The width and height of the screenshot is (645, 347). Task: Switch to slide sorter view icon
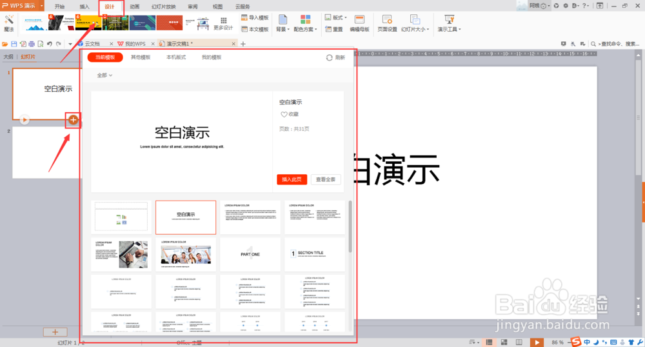(504, 342)
